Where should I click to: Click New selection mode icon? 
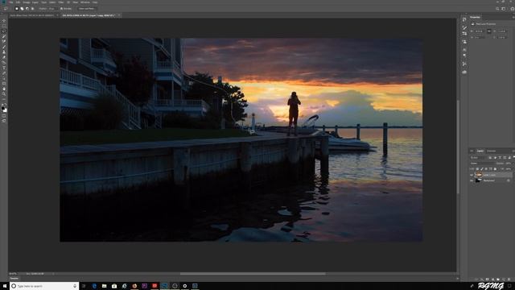(17, 9)
